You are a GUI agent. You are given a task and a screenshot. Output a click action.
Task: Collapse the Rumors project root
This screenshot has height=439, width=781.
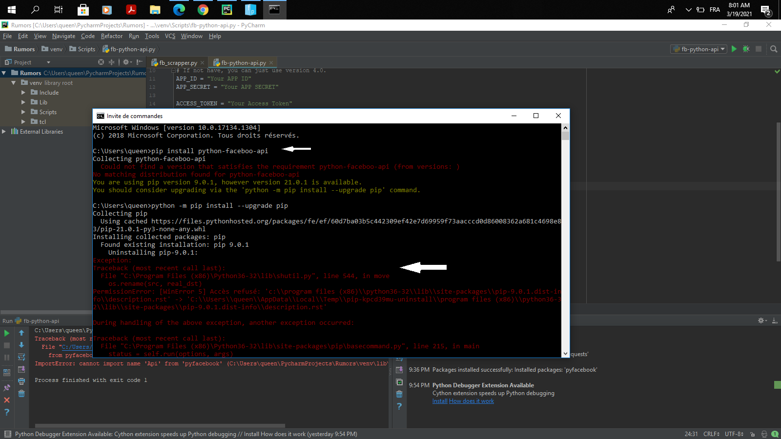coord(4,73)
